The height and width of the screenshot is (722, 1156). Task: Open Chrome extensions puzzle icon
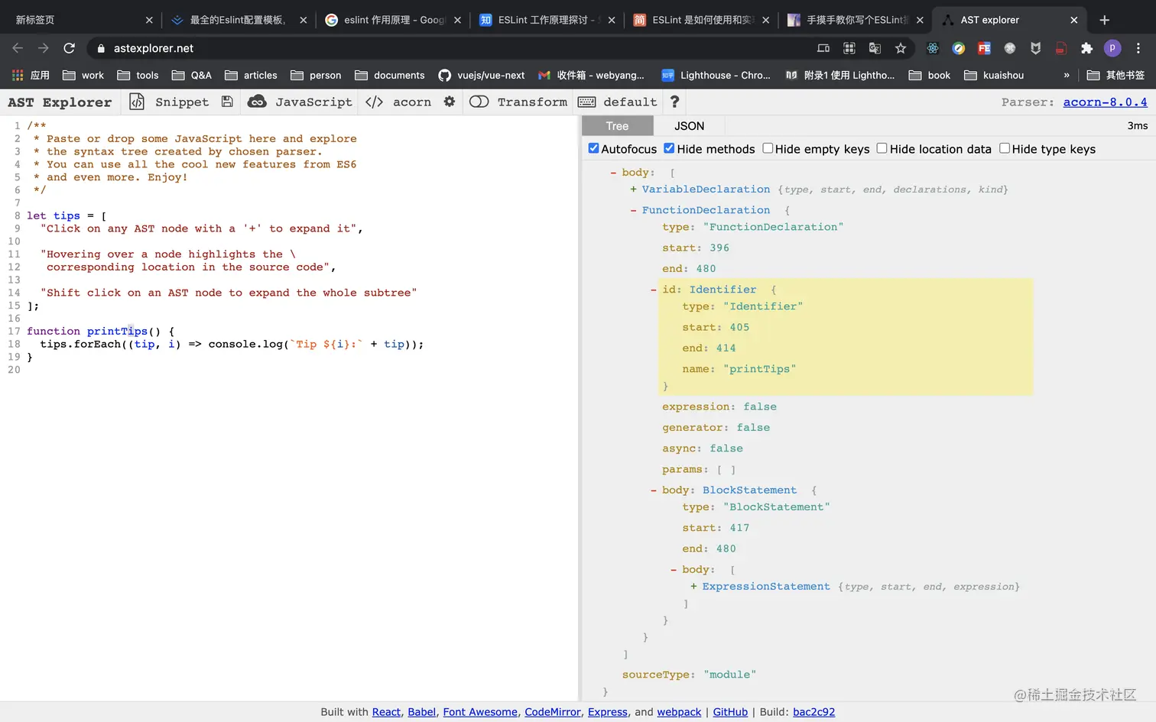pyautogui.click(x=1086, y=48)
